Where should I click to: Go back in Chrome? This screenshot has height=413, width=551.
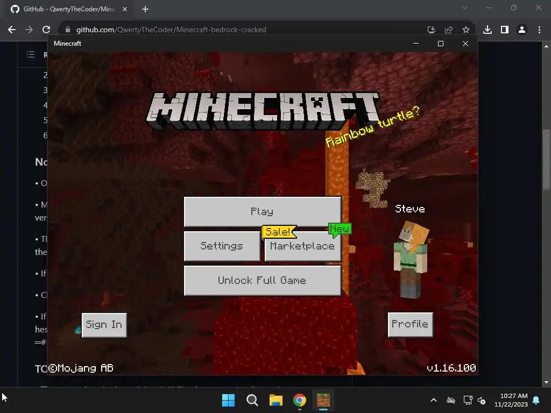12,30
